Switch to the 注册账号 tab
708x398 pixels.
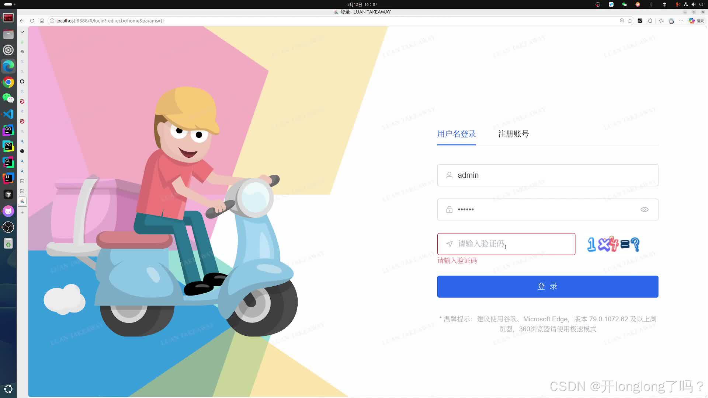(x=513, y=134)
